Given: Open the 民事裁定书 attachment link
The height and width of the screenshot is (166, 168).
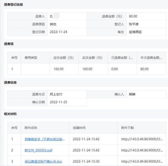Looking at the screenshot, I should tap(45, 139).
